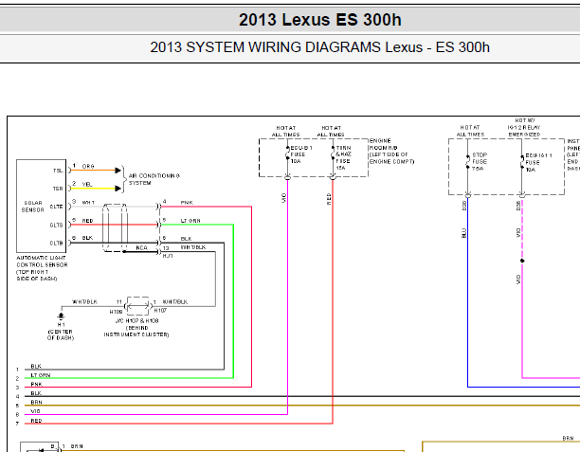Image resolution: width=580 pixels, height=452 pixels.
Task: Select the vertical "BLU" wire label
Action: tap(463, 233)
